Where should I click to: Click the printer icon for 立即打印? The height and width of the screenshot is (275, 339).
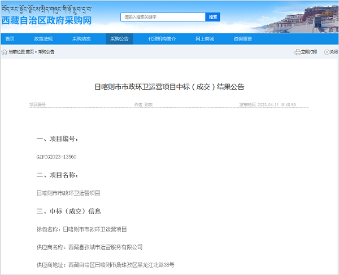point(297,52)
